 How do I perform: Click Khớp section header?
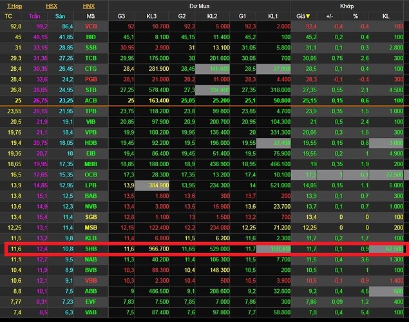[x=347, y=6]
